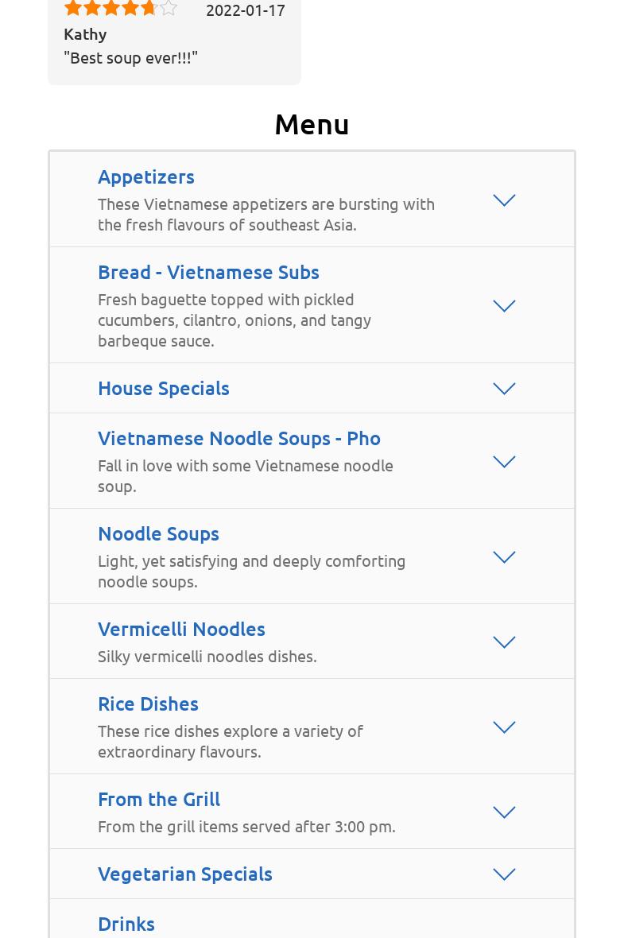
Task: Click the Noodle Soups chevron icon
Action: (x=504, y=557)
